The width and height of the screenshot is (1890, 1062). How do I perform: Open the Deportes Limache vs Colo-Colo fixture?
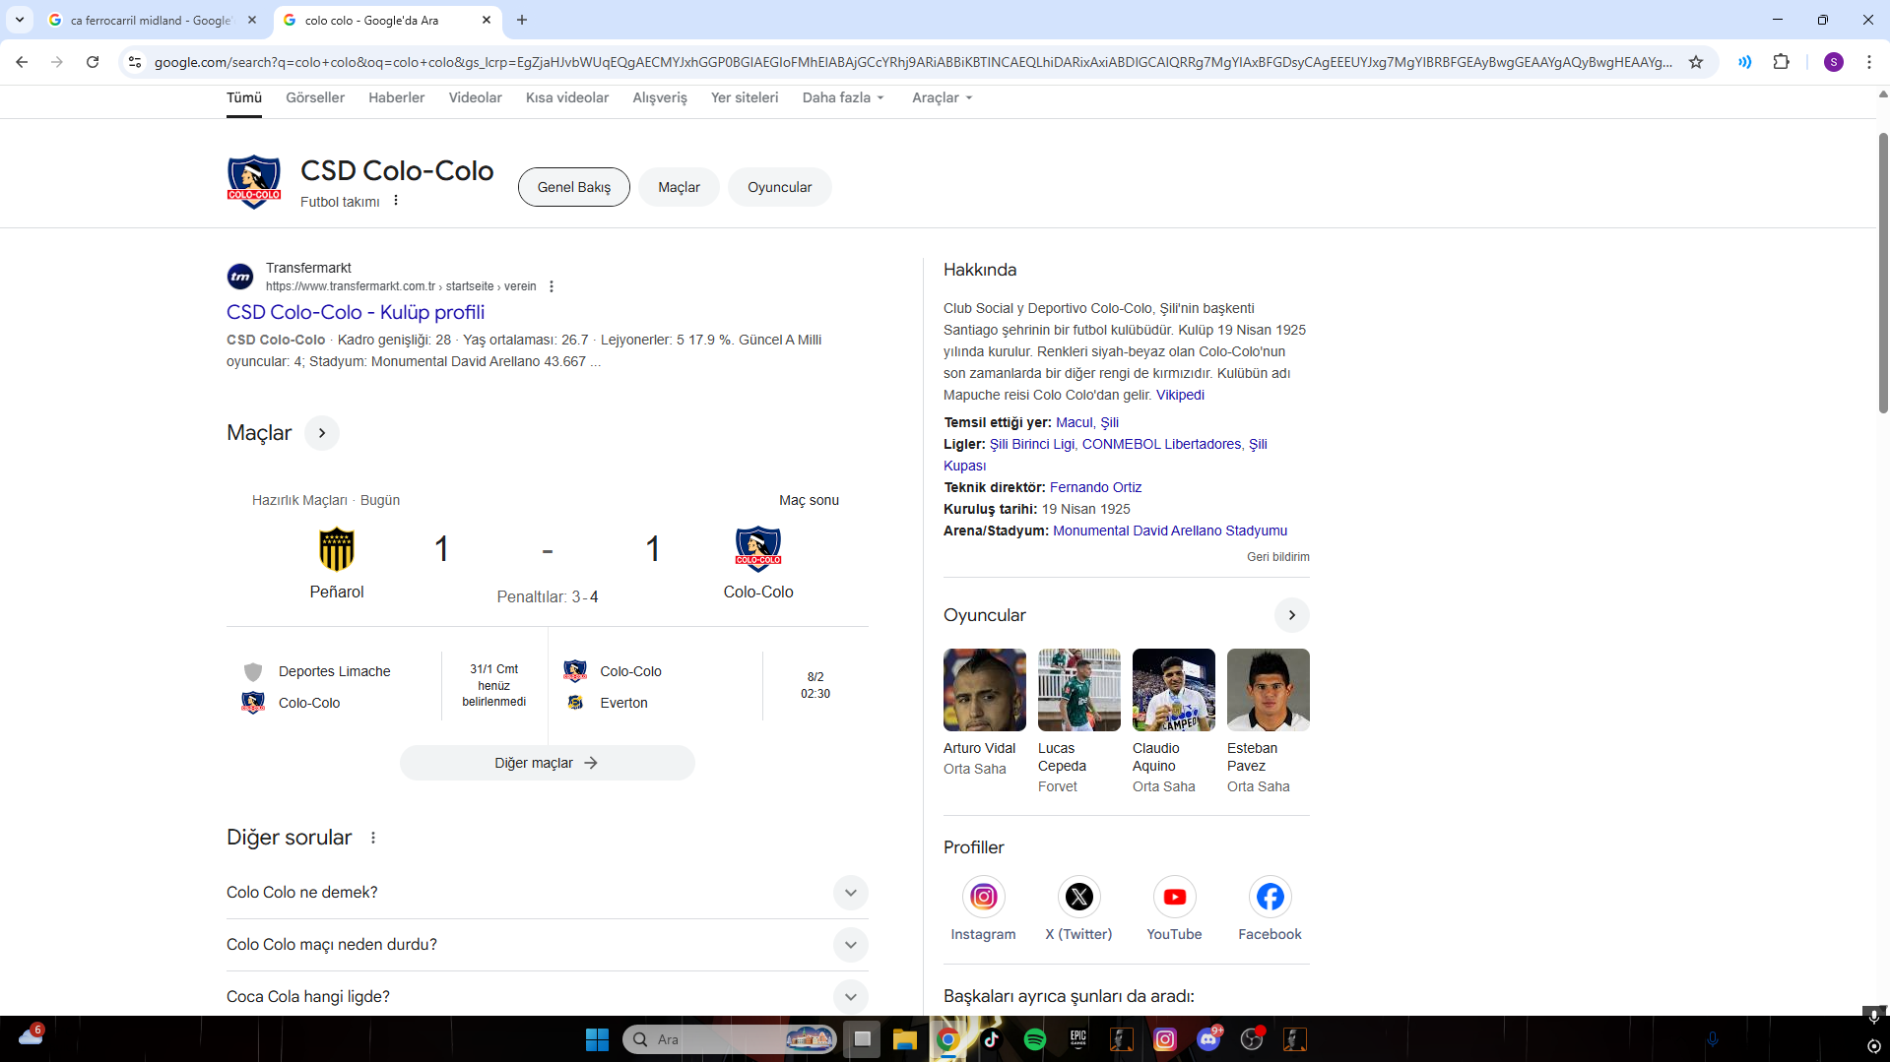click(x=387, y=686)
